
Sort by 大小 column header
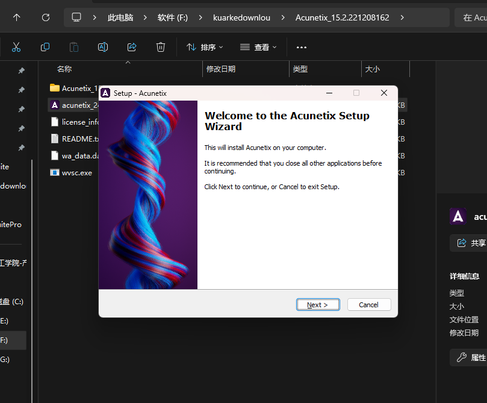[373, 69]
